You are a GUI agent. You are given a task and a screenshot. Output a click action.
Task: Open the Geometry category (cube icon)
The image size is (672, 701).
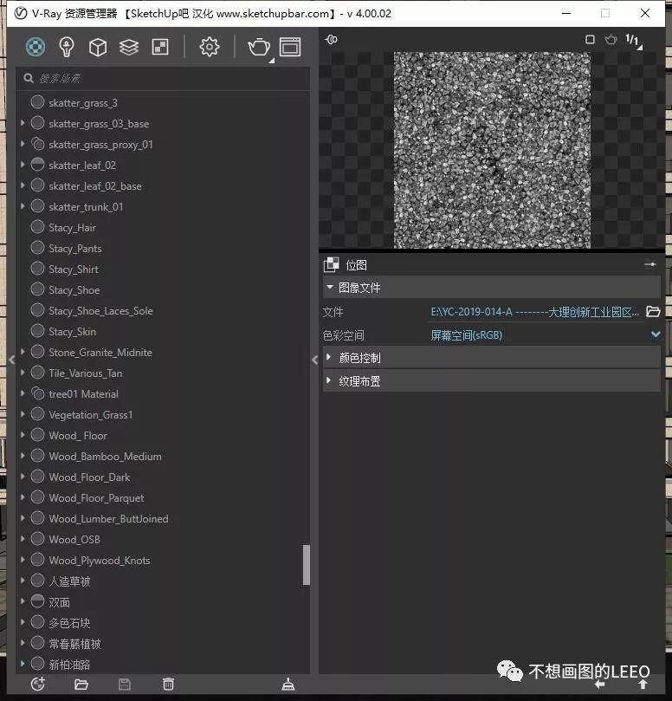[98, 47]
